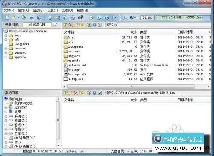
Task: Select the WindowsDeveloperPreview root node
Action: (x=28, y=31)
